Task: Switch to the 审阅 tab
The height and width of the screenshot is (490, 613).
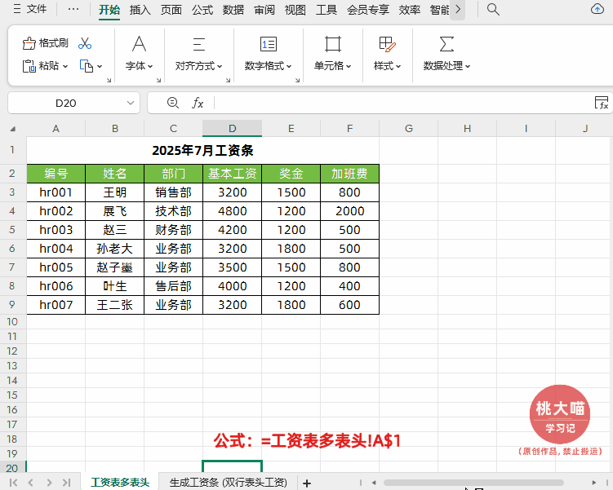Action: point(264,10)
